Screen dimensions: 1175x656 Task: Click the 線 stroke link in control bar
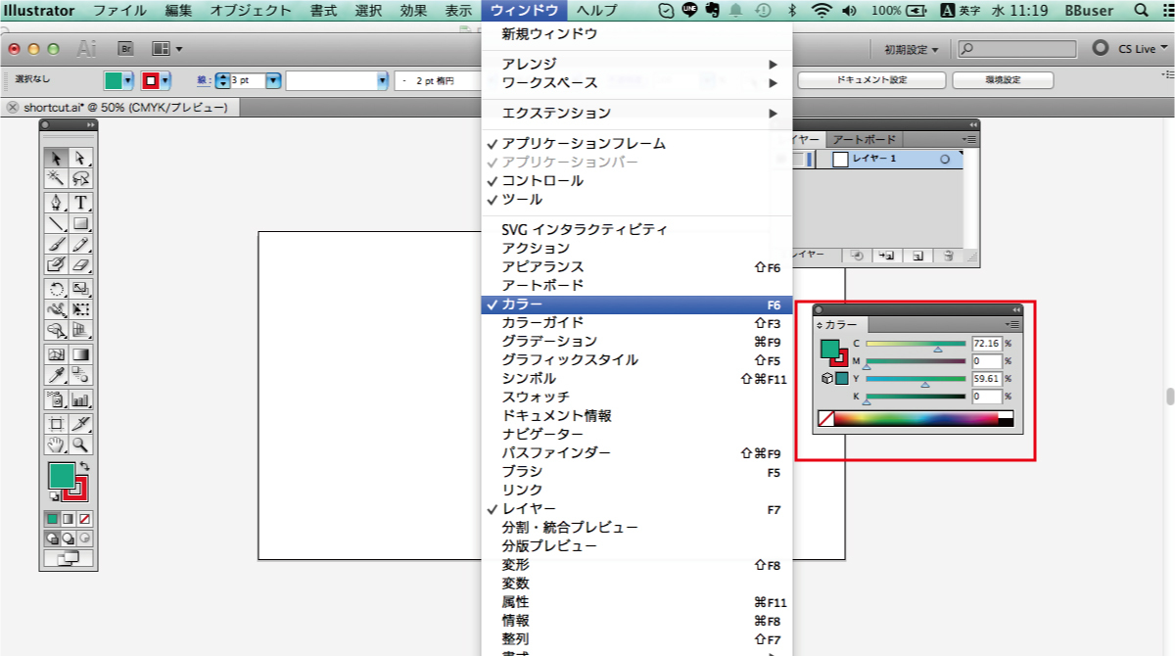(203, 80)
